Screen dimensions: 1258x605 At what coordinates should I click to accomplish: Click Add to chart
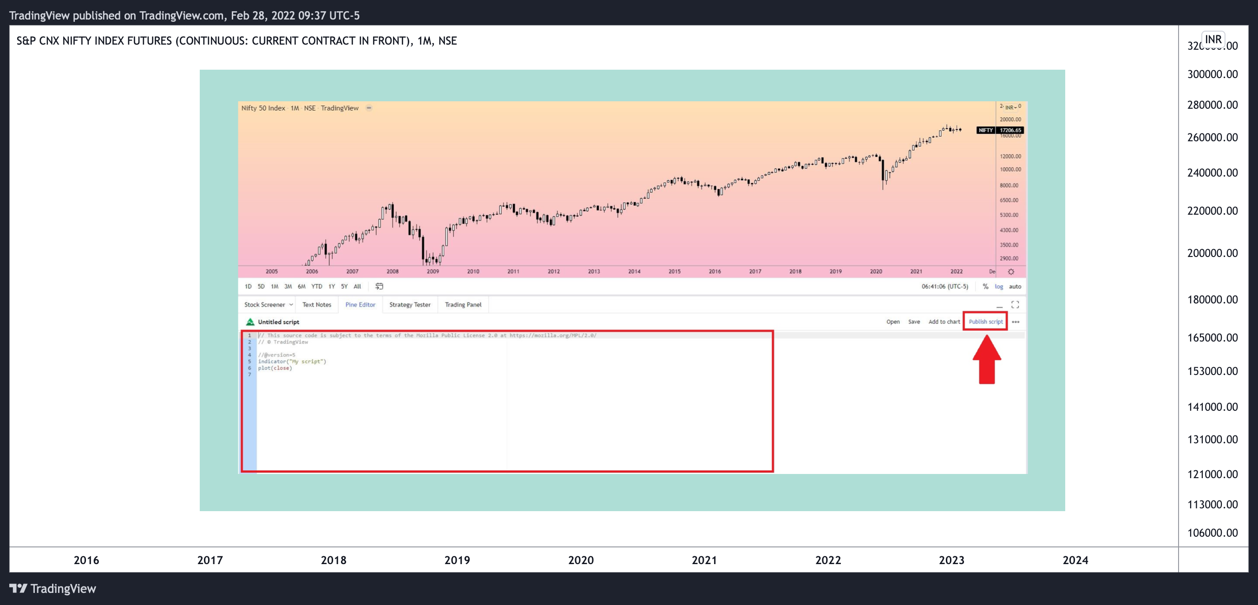point(944,322)
